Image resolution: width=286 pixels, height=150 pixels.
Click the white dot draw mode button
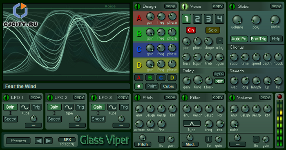(139, 86)
